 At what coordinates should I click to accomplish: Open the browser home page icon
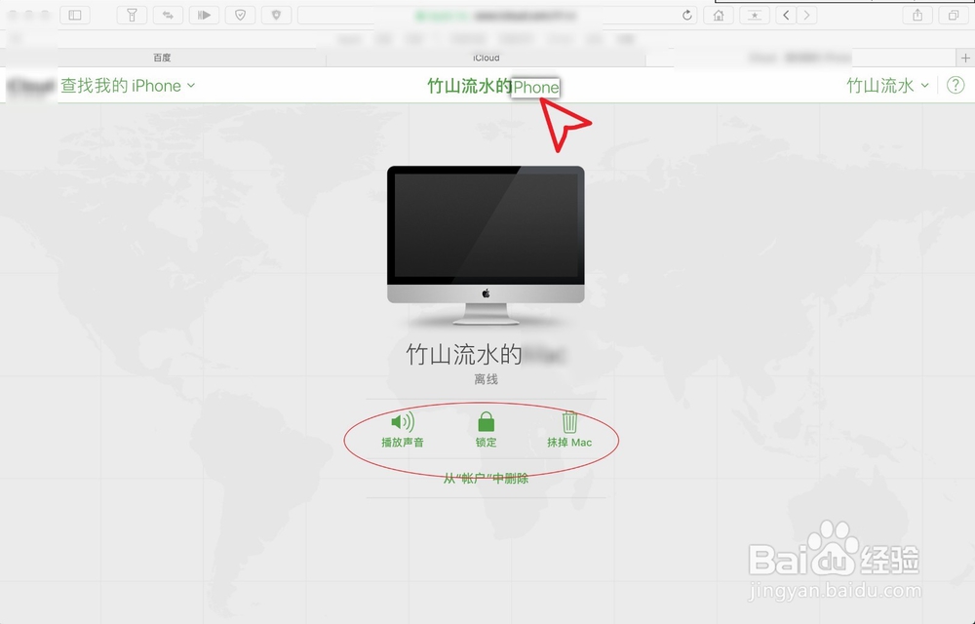coord(720,15)
